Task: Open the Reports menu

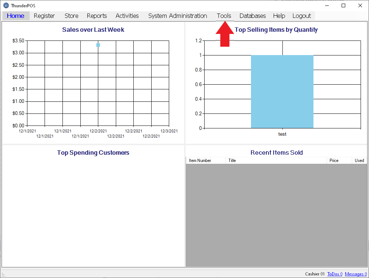Action: point(97,16)
